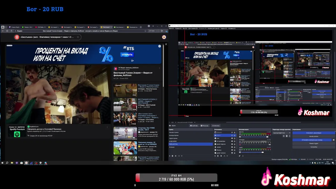Image resolution: width=336 pixels, height=189 pixels.
Task: Delete the current scene transition
Action: click(x=287, y=136)
